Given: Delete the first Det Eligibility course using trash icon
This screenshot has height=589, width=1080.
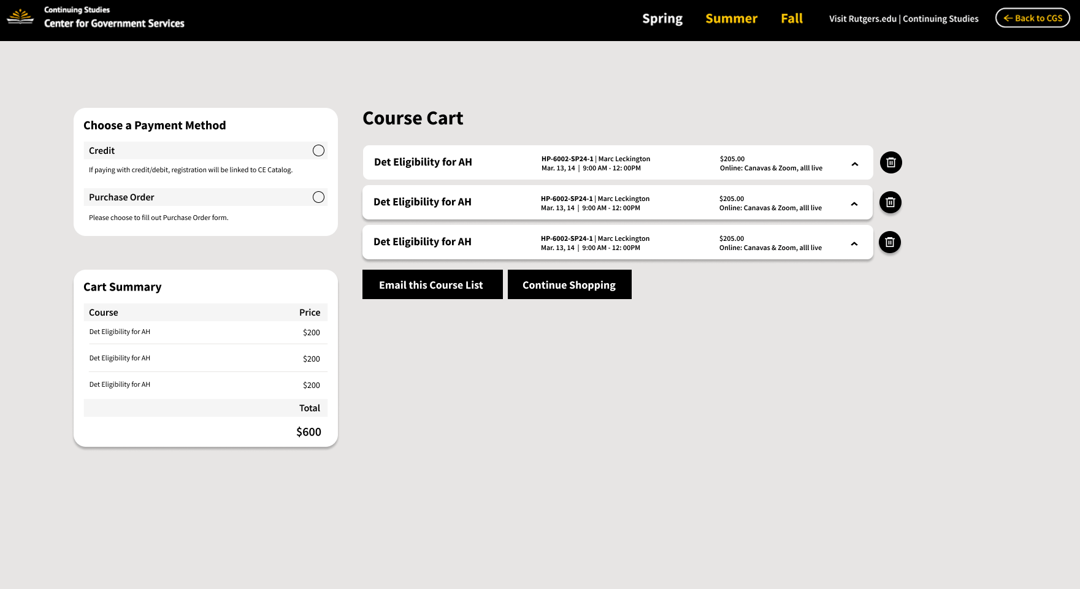Looking at the screenshot, I should click(890, 162).
